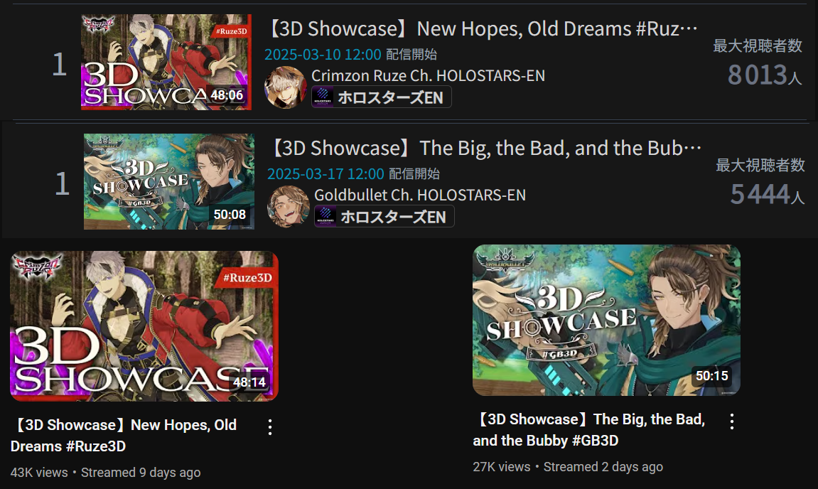Click the ホロスターズEN logo icon under Crimzon Ruze

[x=323, y=97]
